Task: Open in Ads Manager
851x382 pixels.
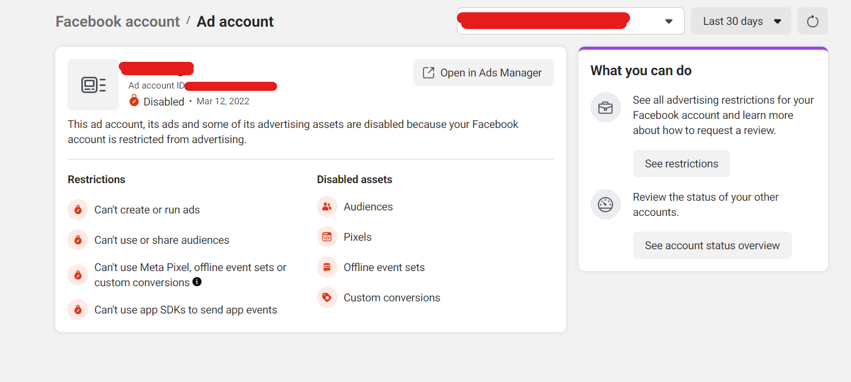Action: tap(484, 73)
